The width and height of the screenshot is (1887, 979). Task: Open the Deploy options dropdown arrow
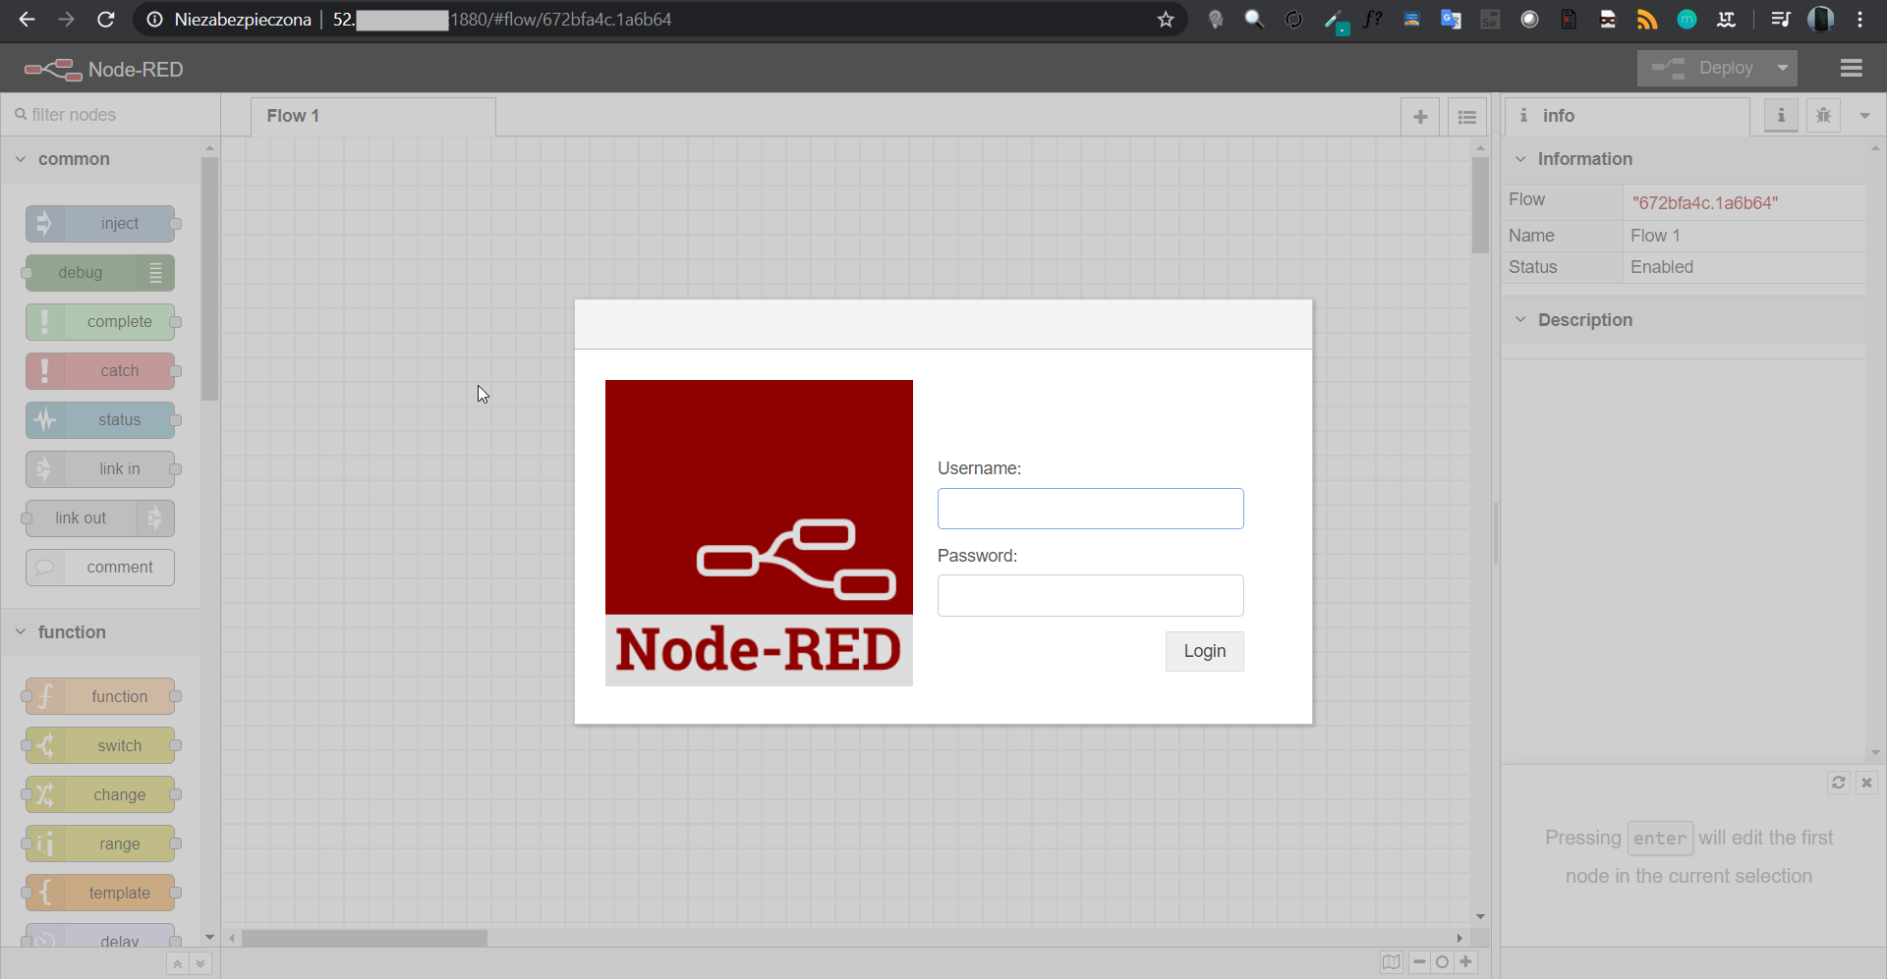[x=1782, y=68]
